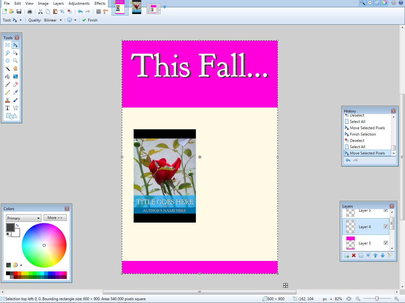Open the View menu

29,3
